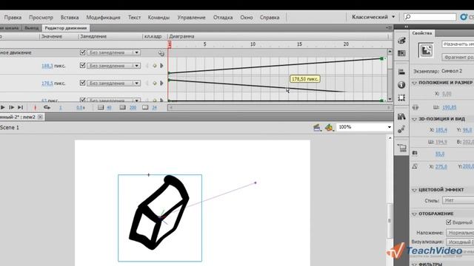Open the instance type dropdown under name field
The width and height of the screenshot is (474, 266).
pyautogui.click(x=458, y=58)
